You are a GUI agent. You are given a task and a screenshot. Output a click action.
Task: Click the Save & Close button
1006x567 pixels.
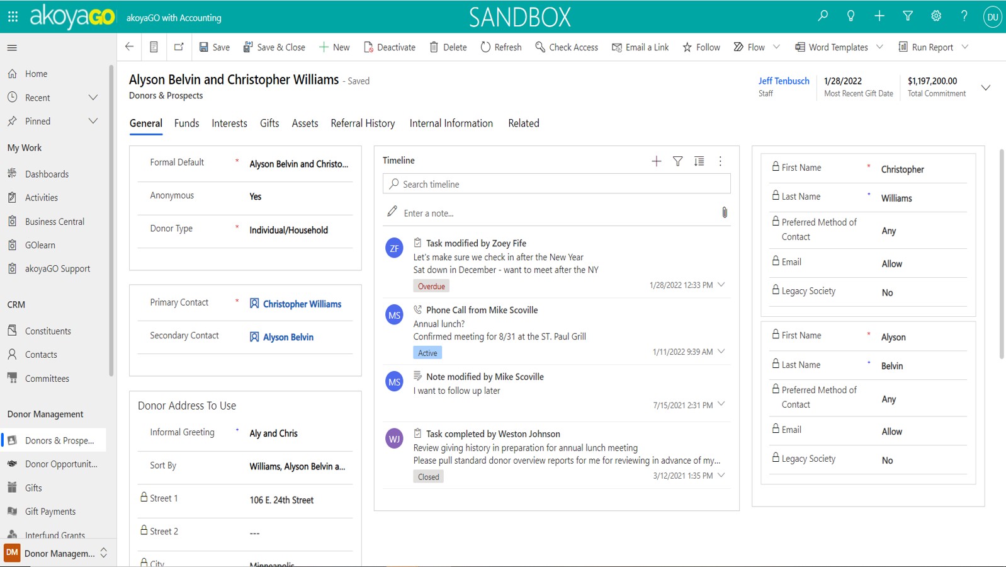(274, 47)
